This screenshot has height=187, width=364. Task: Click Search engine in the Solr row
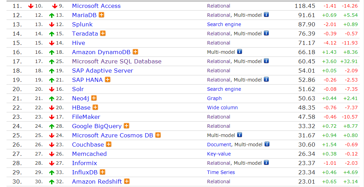click(x=224, y=89)
